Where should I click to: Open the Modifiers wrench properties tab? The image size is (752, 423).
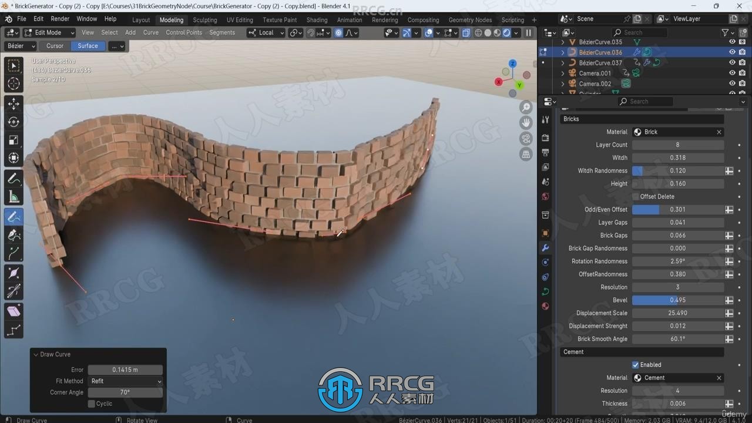point(545,248)
